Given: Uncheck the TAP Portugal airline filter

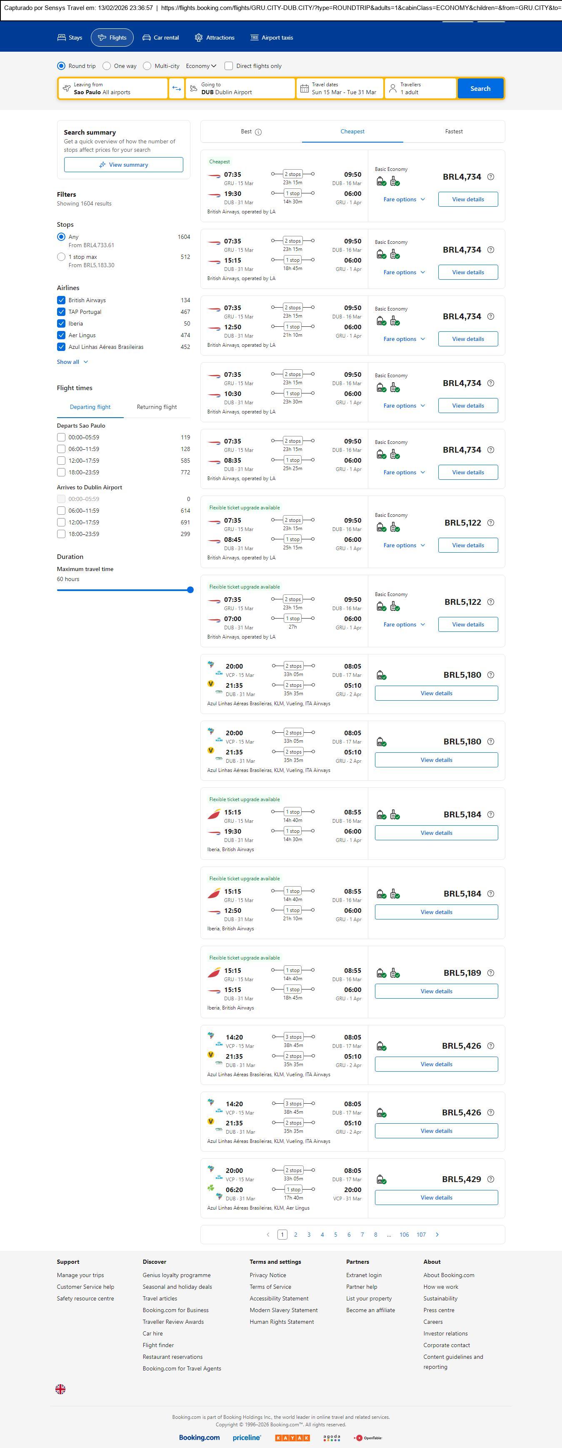Looking at the screenshot, I should click(61, 312).
